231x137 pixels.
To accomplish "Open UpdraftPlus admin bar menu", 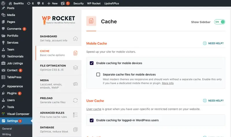I will 111,3.
